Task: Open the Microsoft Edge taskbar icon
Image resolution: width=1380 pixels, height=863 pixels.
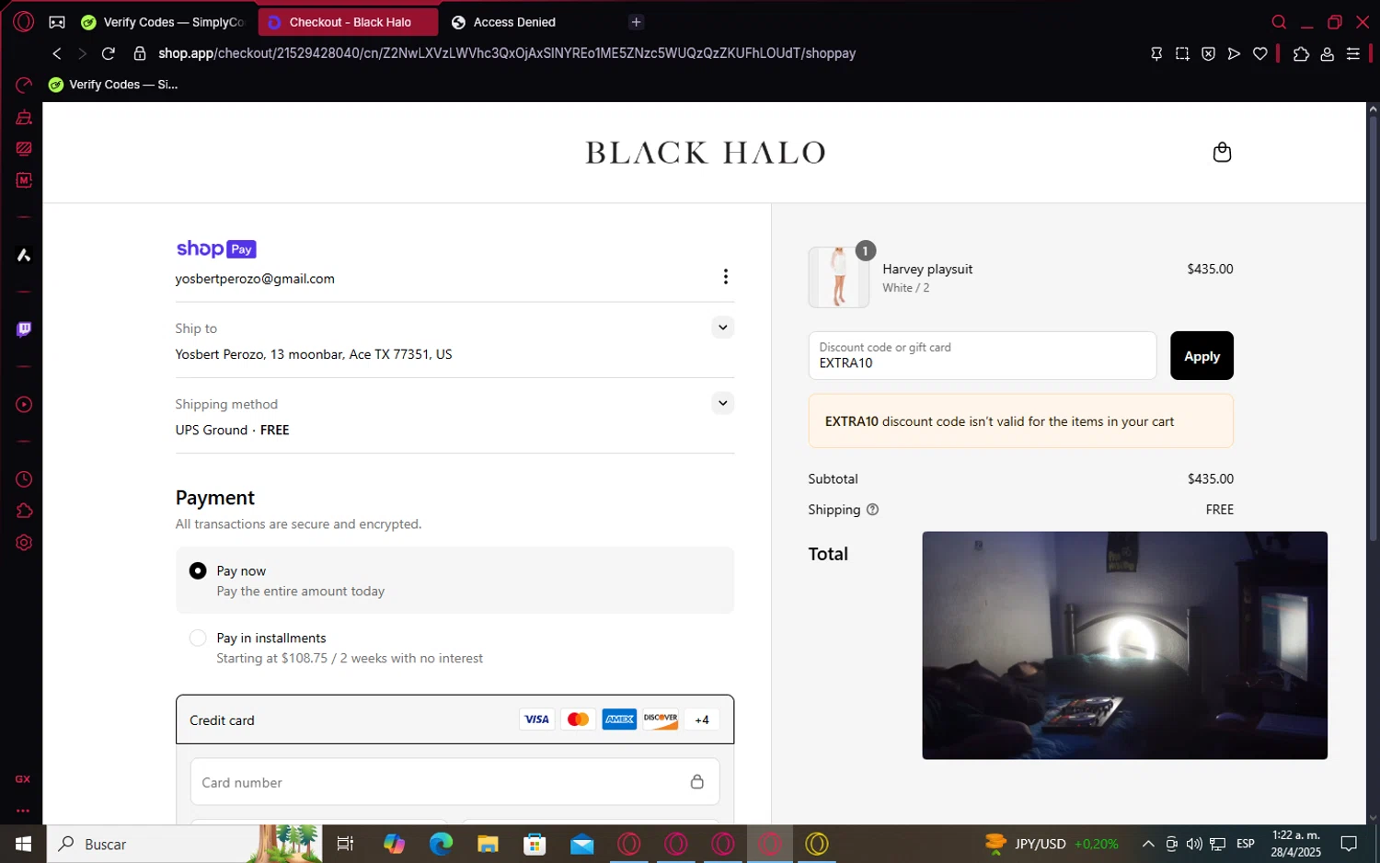Action: pyautogui.click(x=441, y=844)
